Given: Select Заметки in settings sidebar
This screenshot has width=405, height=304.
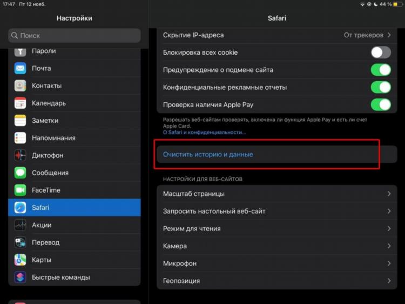Looking at the screenshot, I should click(x=75, y=120).
